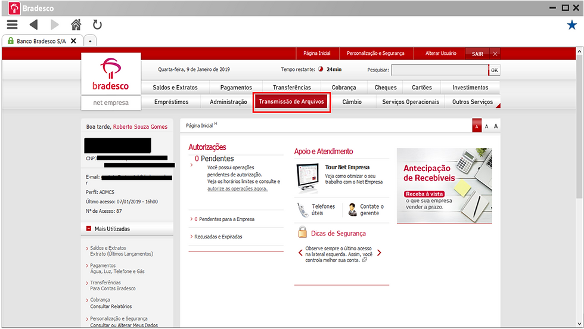The width and height of the screenshot is (584, 329).
Task: Click the user name Roberto Souza Gomes
Action: (140, 127)
